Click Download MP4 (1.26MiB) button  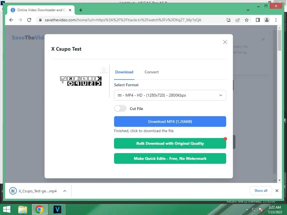170,121
